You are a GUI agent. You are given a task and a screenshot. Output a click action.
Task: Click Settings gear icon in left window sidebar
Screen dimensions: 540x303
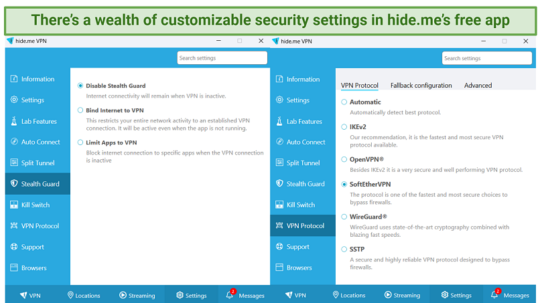(x=14, y=100)
